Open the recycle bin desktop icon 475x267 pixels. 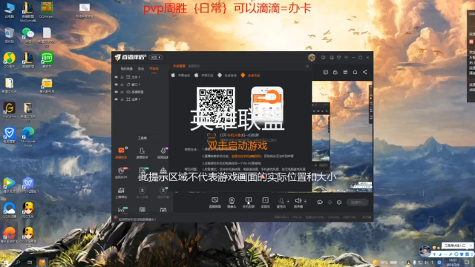coord(10,35)
